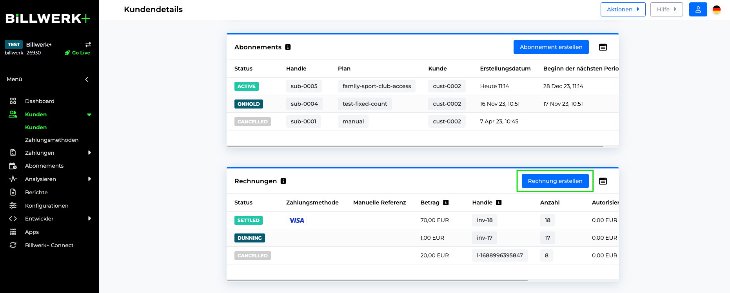
Task: Open subscription sub-0005
Action: point(304,86)
